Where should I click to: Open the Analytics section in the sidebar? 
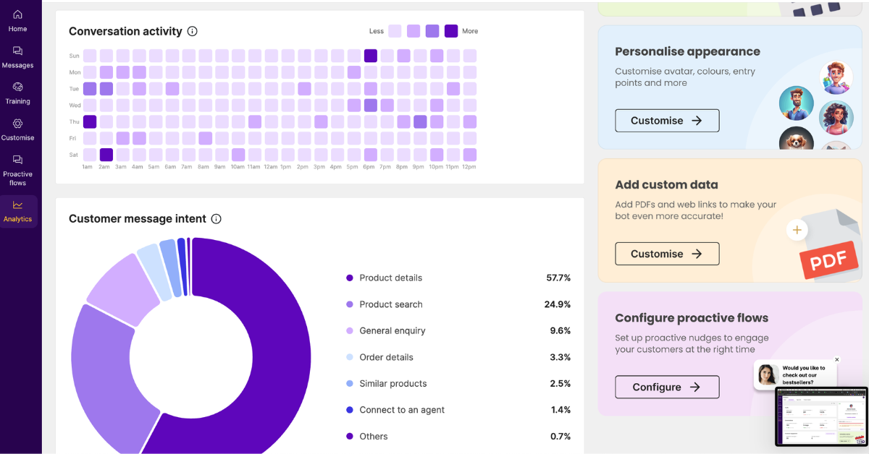(17, 211)
